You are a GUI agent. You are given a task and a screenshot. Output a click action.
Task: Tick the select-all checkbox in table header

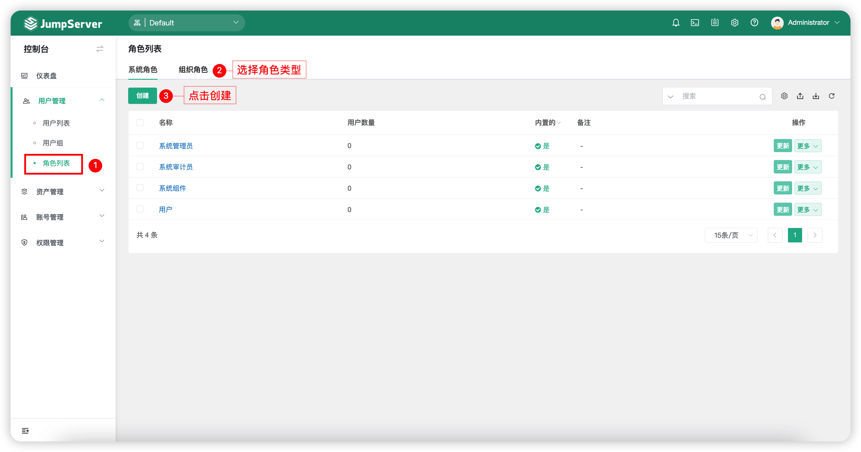click(x=140, y=123)
